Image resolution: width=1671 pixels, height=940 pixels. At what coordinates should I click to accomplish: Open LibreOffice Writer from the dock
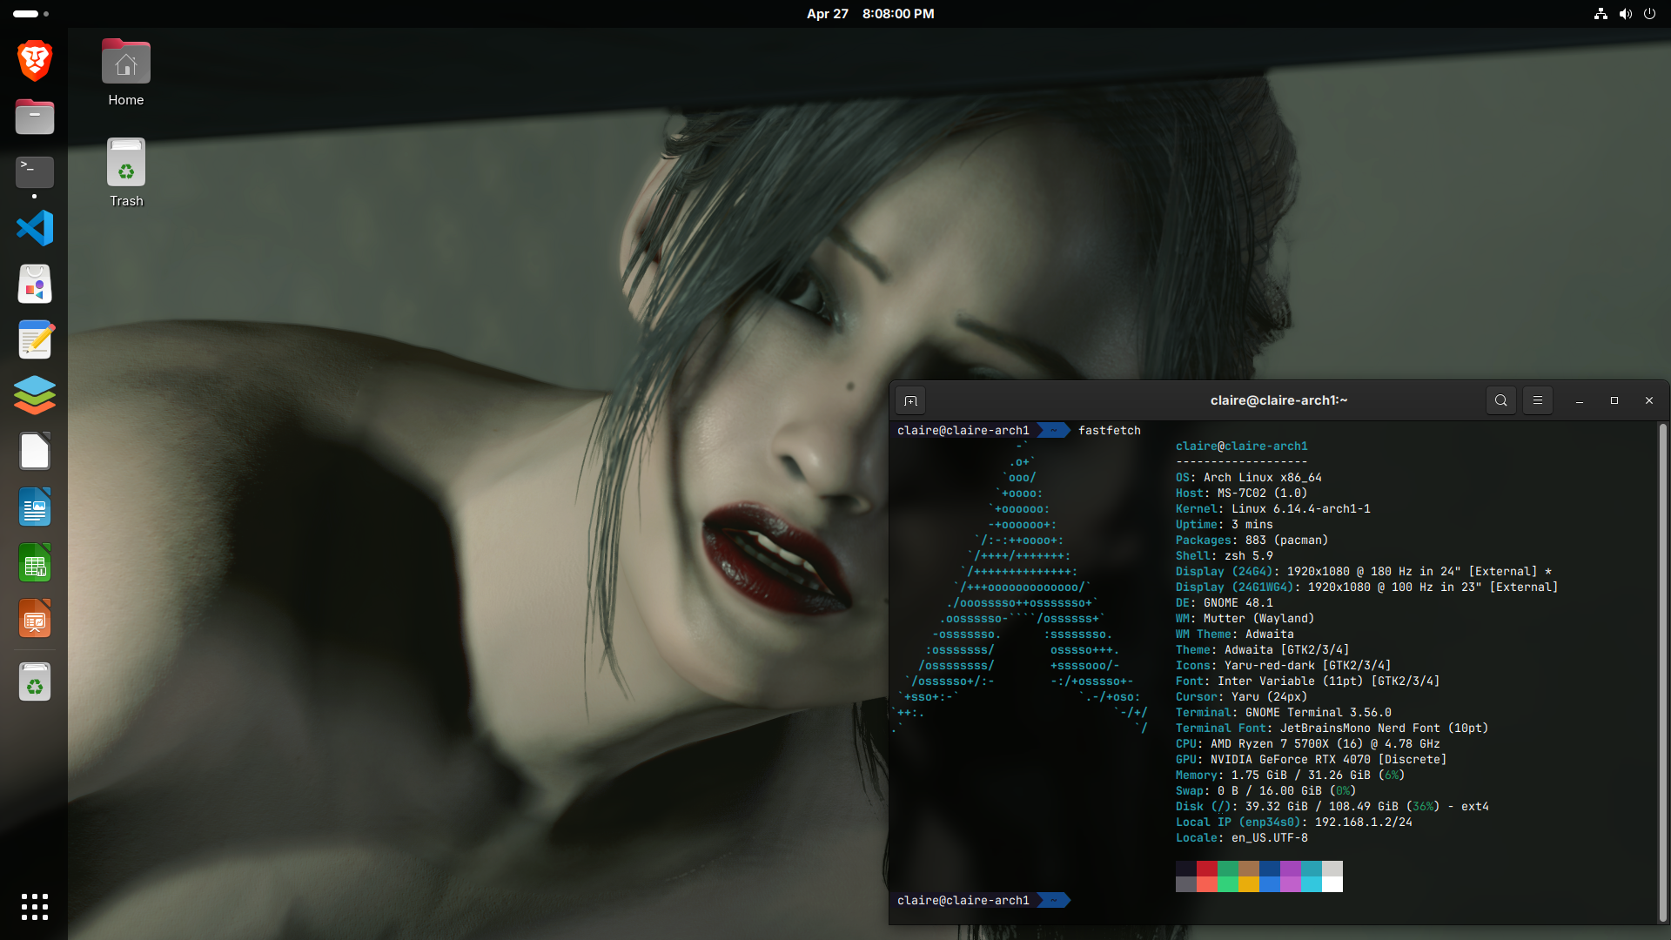tap(35, 507)
